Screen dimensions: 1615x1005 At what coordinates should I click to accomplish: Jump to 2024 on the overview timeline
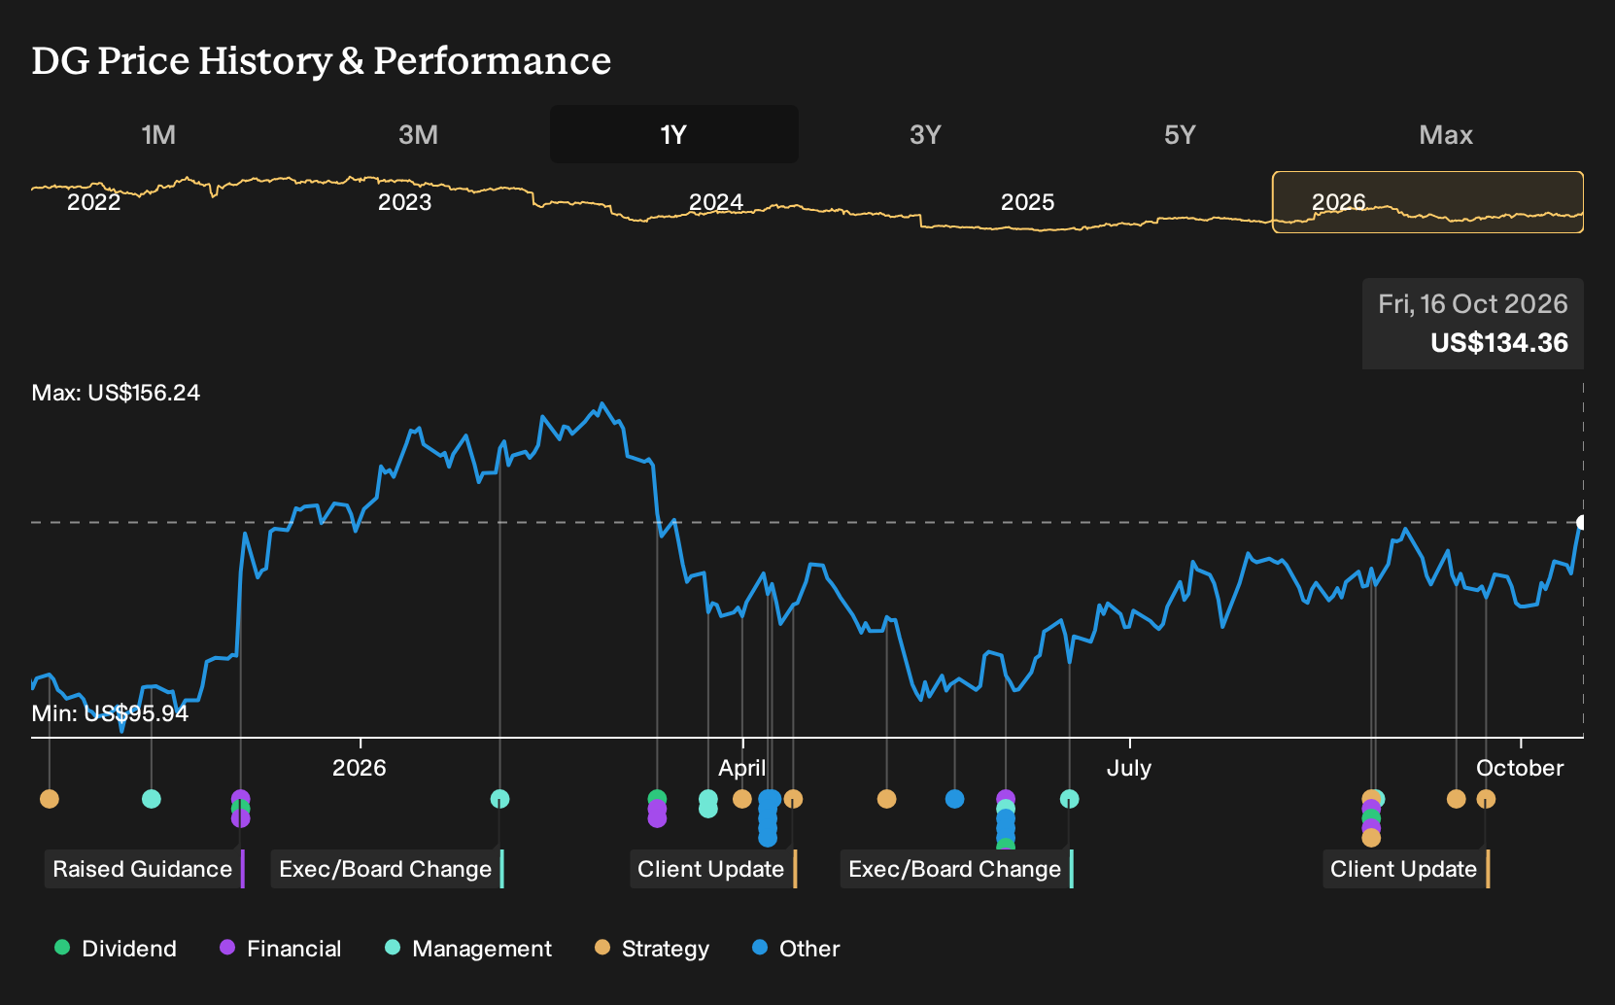(x=715, y=202)
